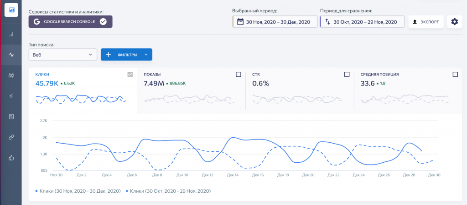The image size is (467, 205).
Task: Open settings via the gear icon
Action: click(x=454, y=21)
